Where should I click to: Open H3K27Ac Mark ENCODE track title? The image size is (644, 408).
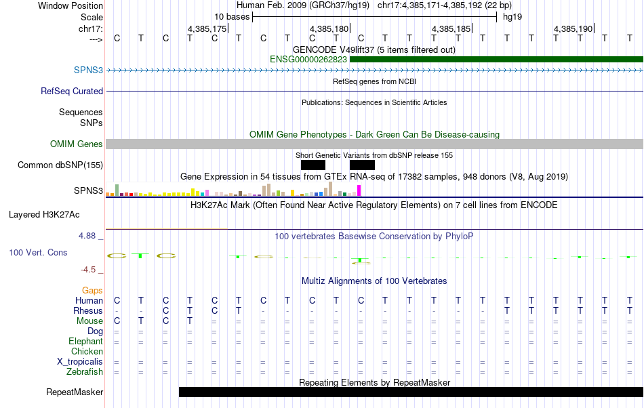tap(374, 205)
